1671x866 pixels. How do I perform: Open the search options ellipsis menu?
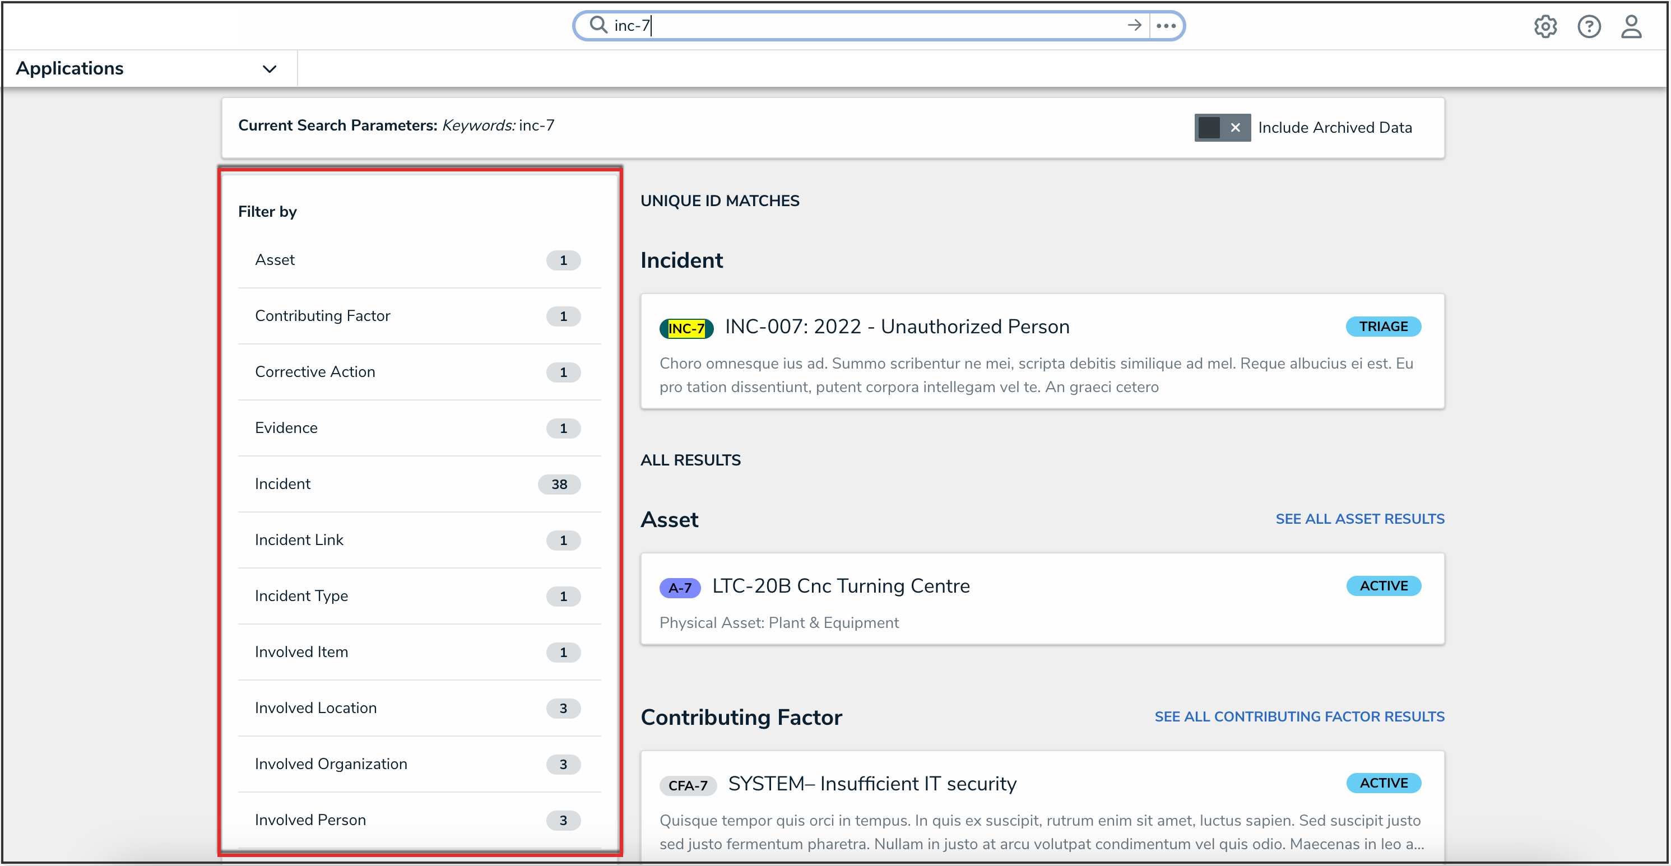1166,26
